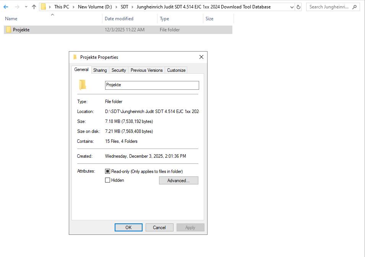Click the Jungheinrich Judit SDT breadcrumb segment

coord(203,7)
